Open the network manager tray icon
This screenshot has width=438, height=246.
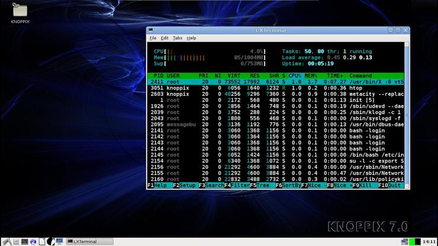(x=404, y=241)
